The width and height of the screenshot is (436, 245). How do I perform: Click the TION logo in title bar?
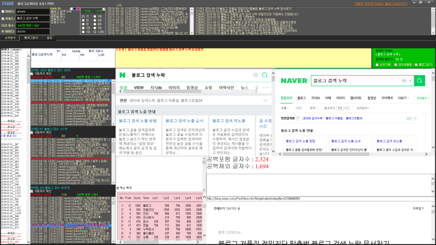8,4
